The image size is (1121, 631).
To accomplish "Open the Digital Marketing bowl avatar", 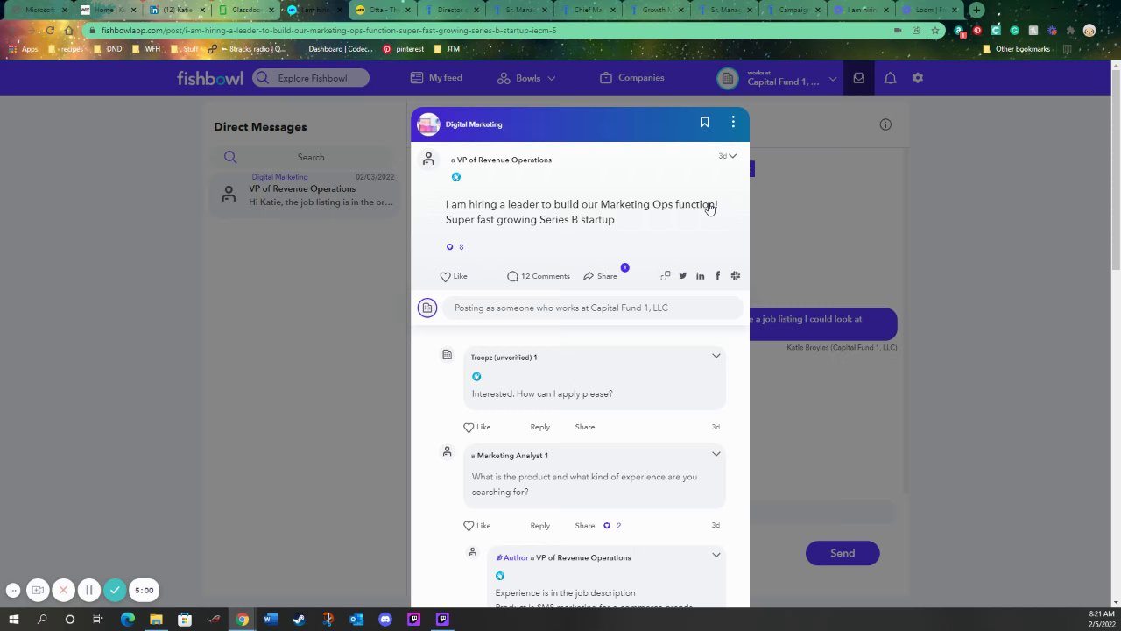I will 428,124.
